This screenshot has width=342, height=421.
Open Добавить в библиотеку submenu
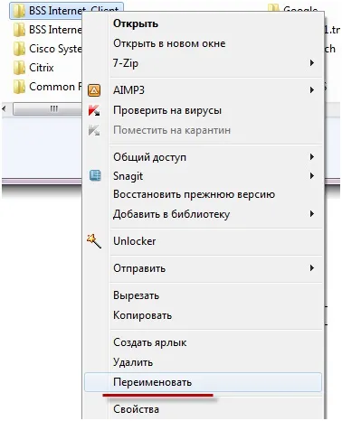coord(204,214)
